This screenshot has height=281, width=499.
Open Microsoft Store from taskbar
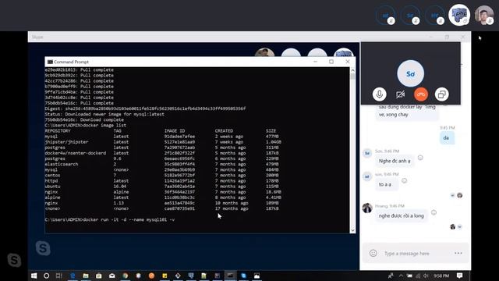click(99, 276)
